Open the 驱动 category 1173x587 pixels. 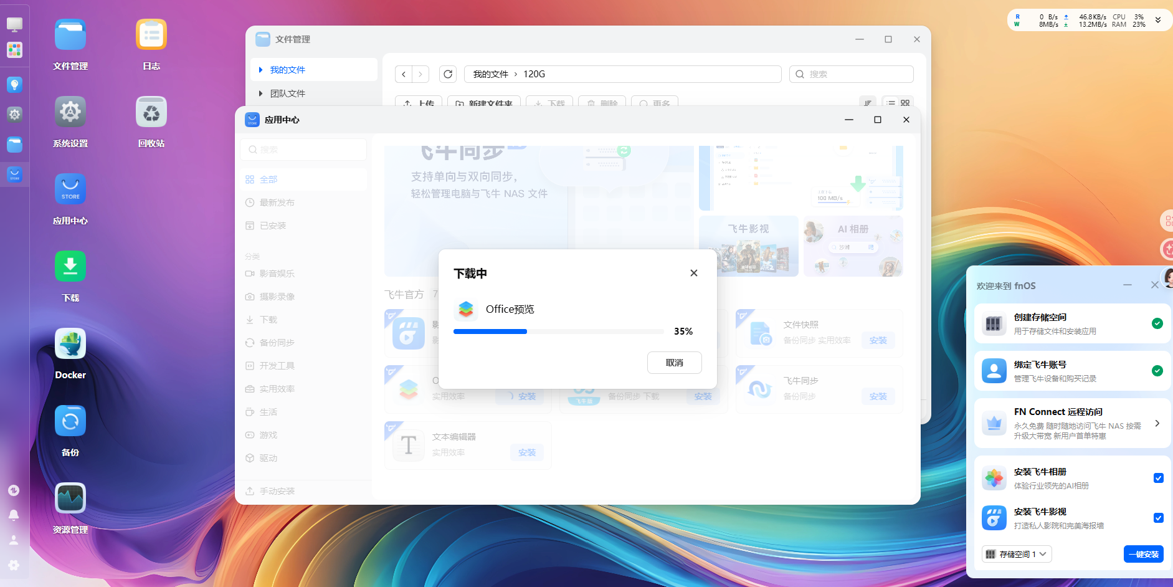303,458
